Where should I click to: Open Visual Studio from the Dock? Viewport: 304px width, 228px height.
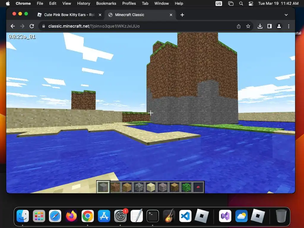pos(225,216)
